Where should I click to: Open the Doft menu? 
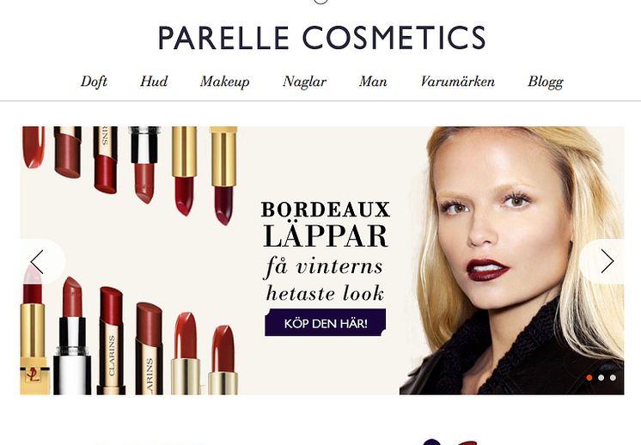click(94, 82)
